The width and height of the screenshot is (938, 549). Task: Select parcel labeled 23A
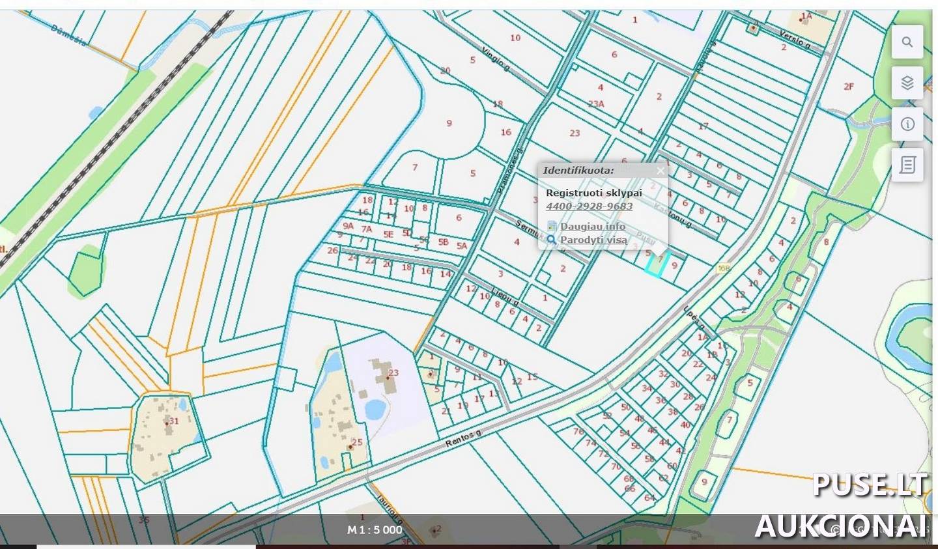coord(596,104)
